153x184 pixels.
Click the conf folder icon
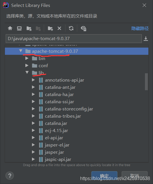[x=35, y=65]
